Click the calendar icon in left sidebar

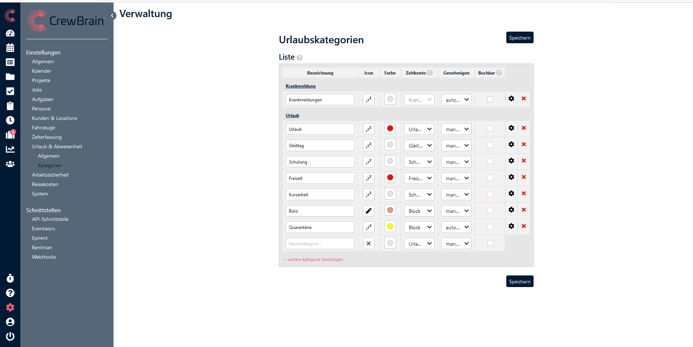coord(10,48)
